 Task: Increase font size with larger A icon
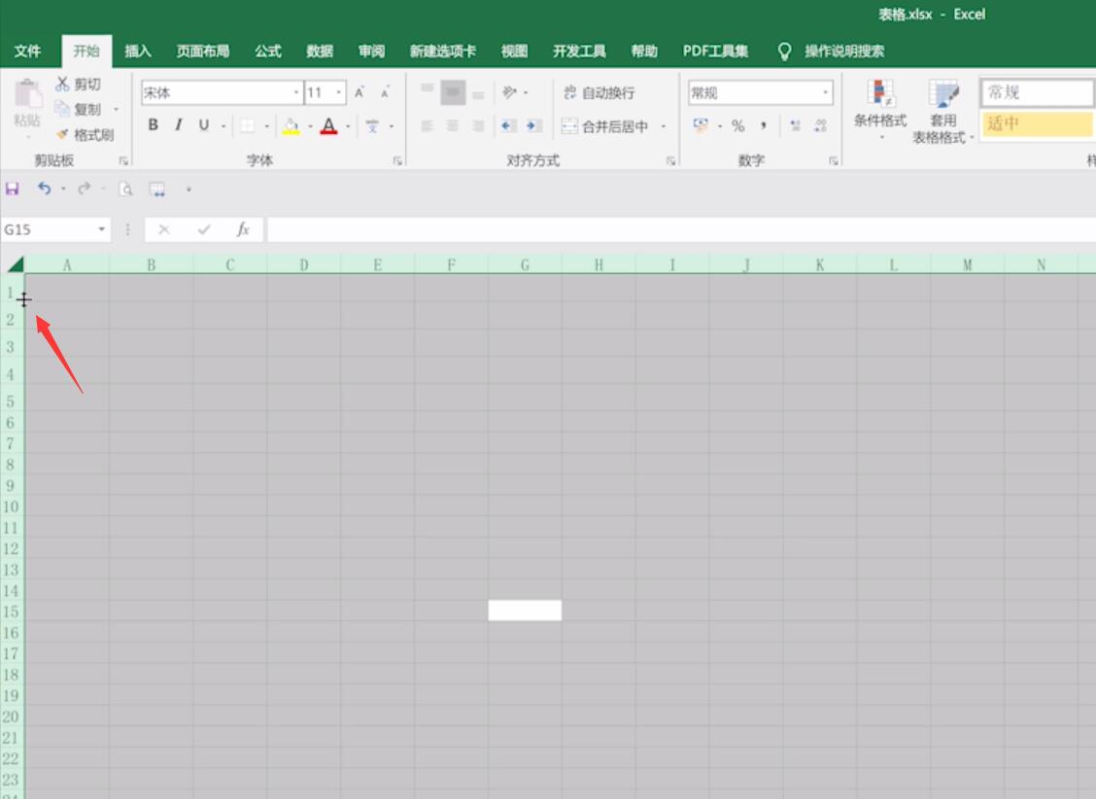click(x=360, y=92)
